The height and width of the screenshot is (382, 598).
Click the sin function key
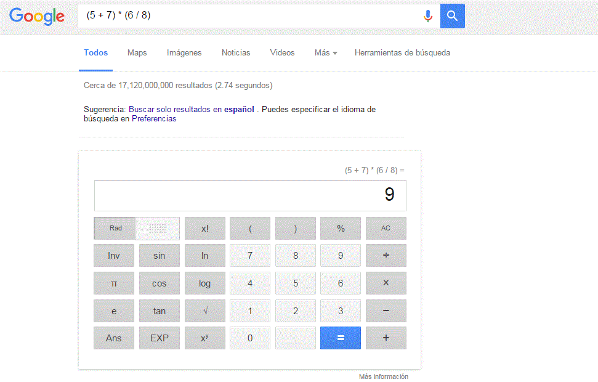point(159,255)
